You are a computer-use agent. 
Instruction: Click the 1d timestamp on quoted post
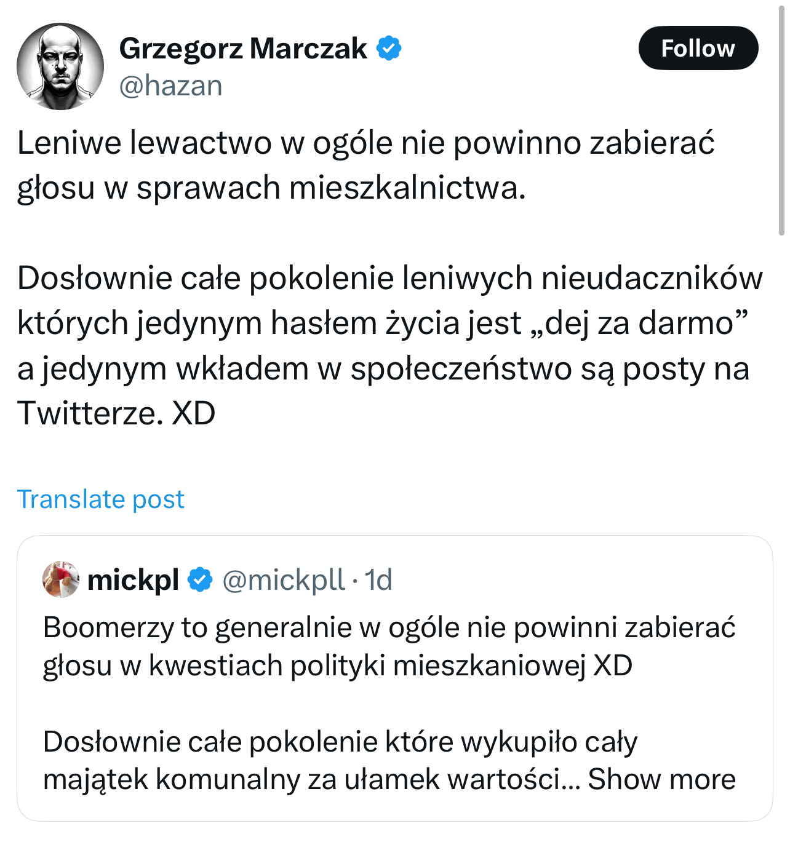point(378,579)
